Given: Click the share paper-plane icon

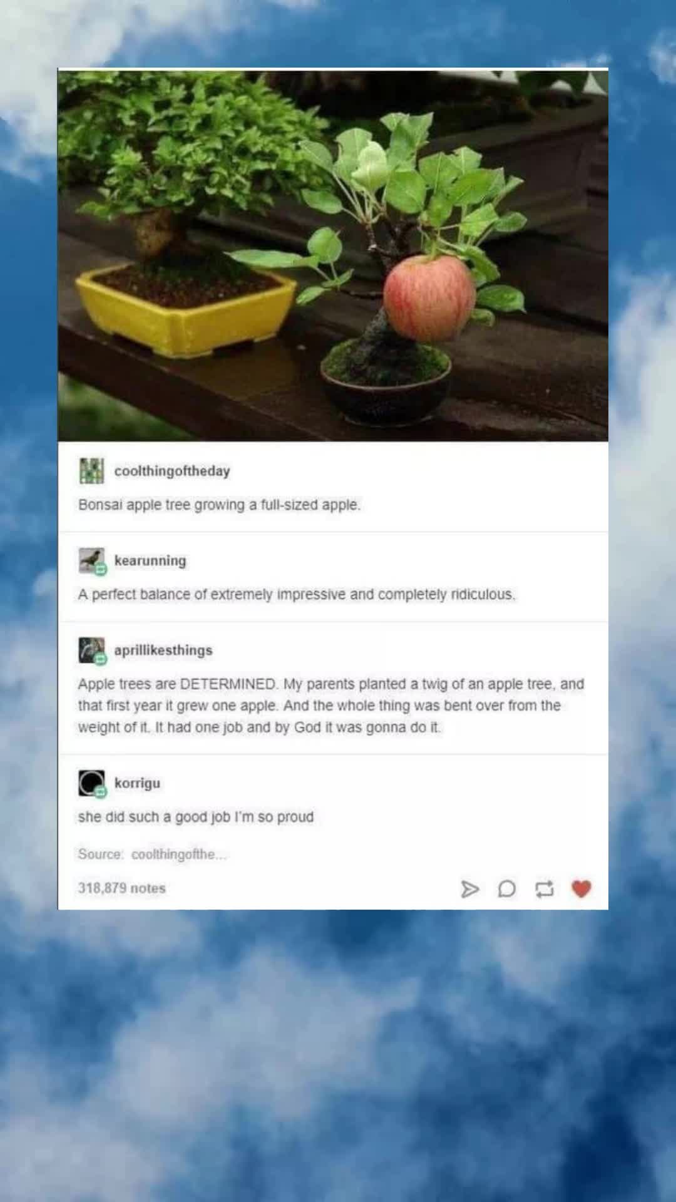Looking at the screenshot, I should [469, 889].
